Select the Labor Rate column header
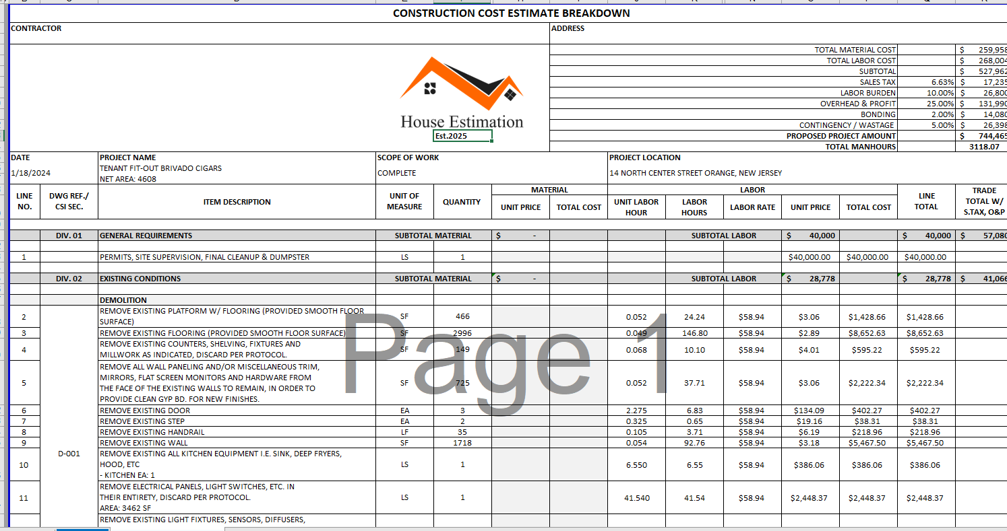The image size is (1007, 531). click(x=752, y=207)
